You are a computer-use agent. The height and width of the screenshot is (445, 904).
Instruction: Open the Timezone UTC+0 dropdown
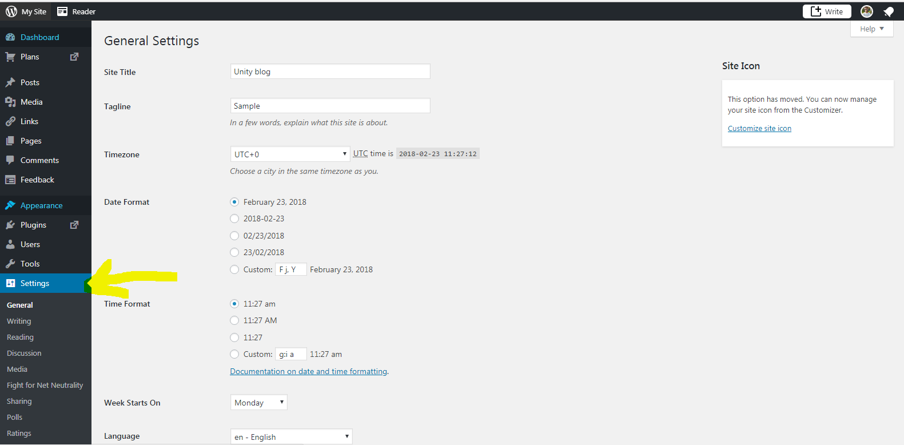(290, 154)
